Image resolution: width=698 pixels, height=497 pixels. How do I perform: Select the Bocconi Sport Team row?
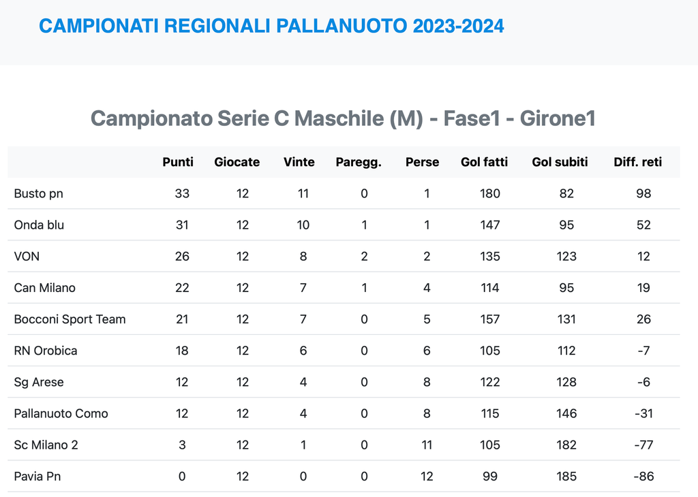pos(70,319)
